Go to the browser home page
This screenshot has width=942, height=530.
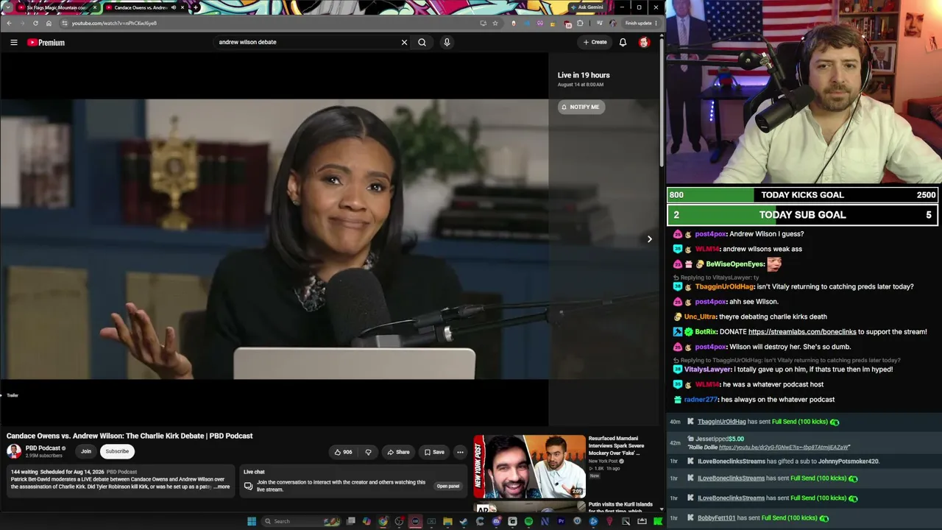click(49, 23)
